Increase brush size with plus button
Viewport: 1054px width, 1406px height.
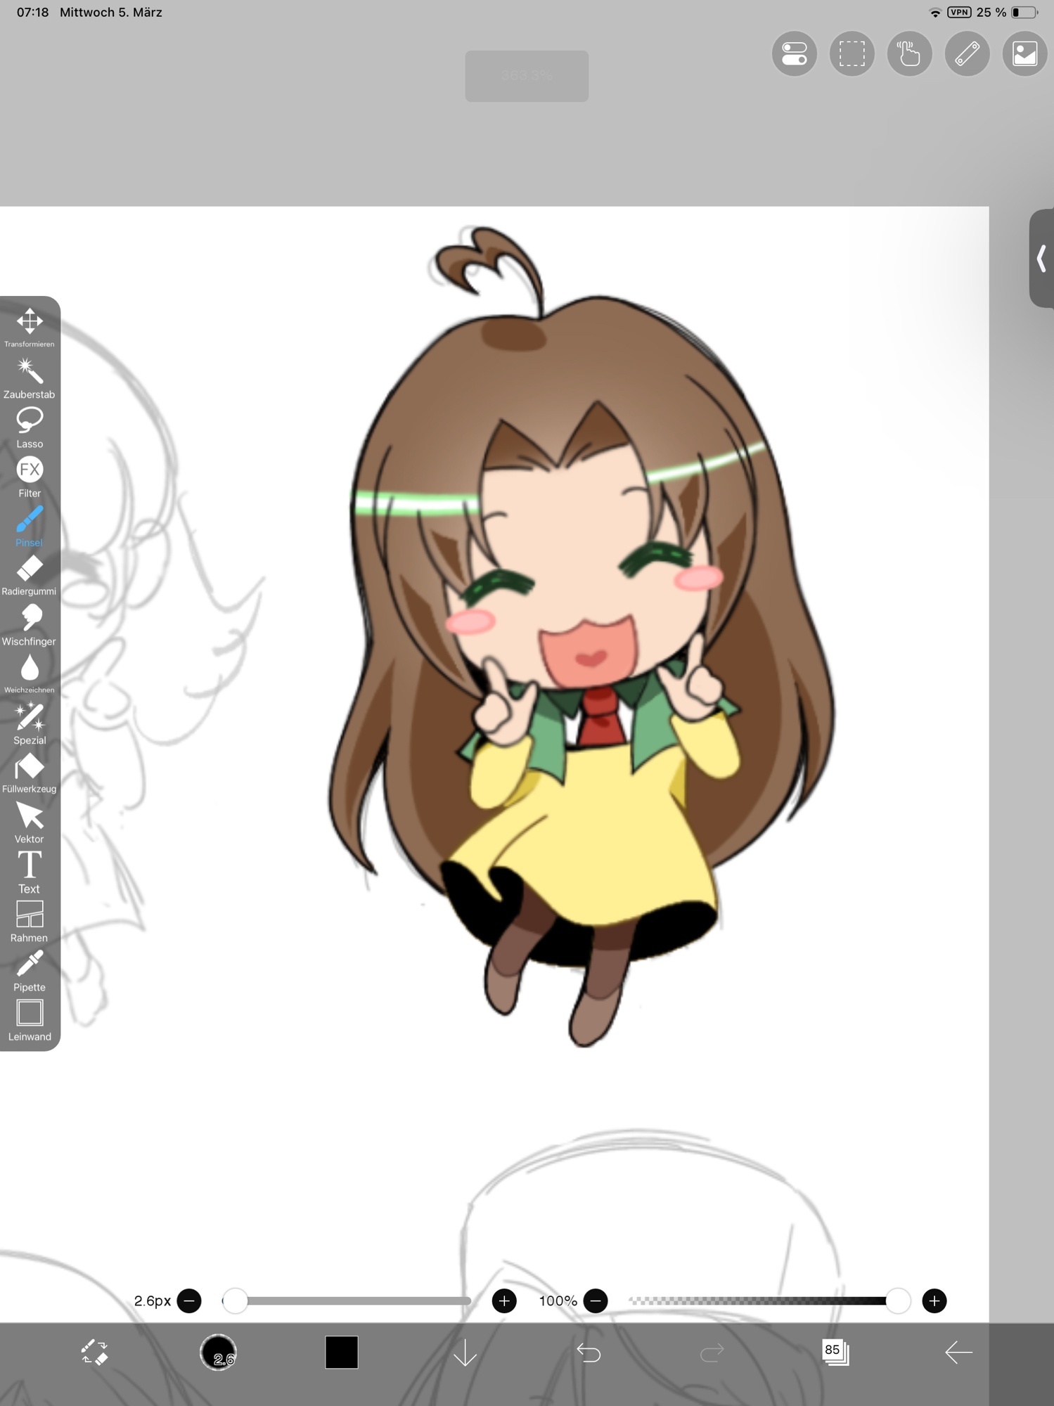point(504,1301)
